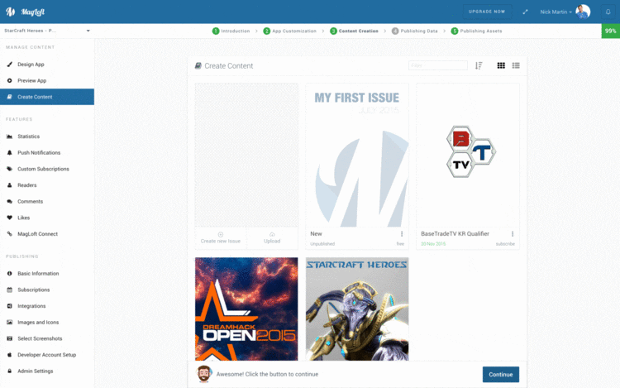
Task: Expand the StarCraft Heroes app selector dropdown
Action: (x=47, y=31)
